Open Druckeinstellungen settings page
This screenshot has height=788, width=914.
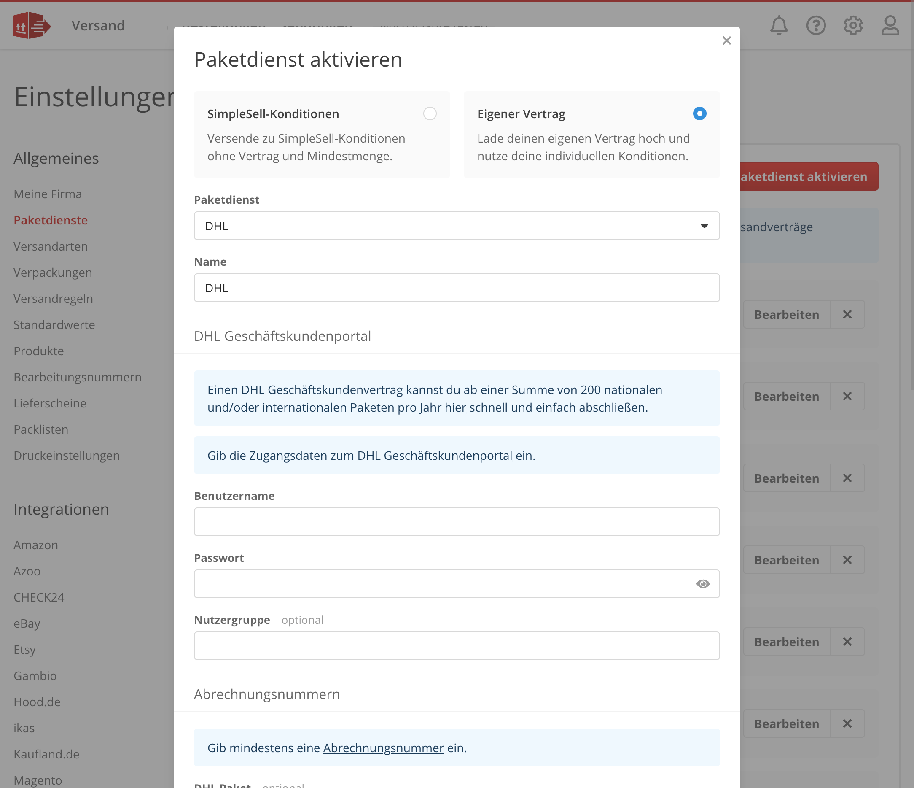(x=67, y=456)
